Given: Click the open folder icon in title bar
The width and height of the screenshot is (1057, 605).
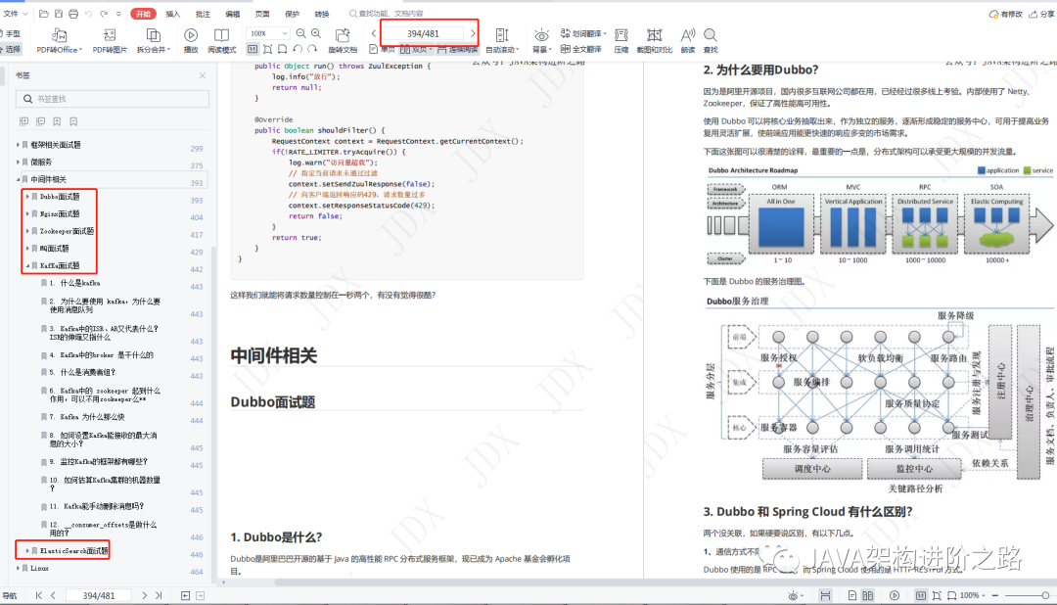Looking at the screenshot, I should [44, 14].
